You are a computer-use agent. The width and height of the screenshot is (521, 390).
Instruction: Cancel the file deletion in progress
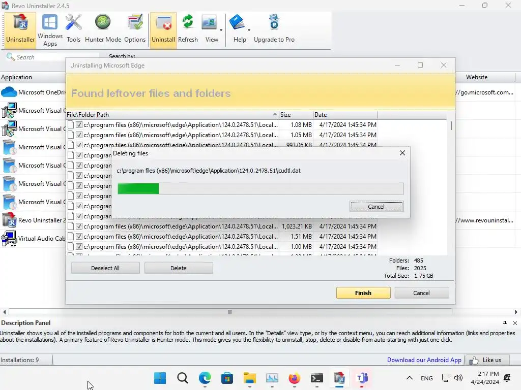tap(377, 207)
